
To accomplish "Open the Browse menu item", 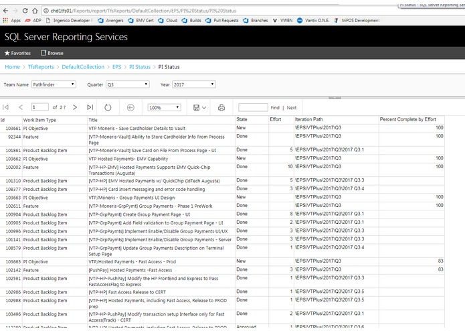I will click(x=52, y=53).
